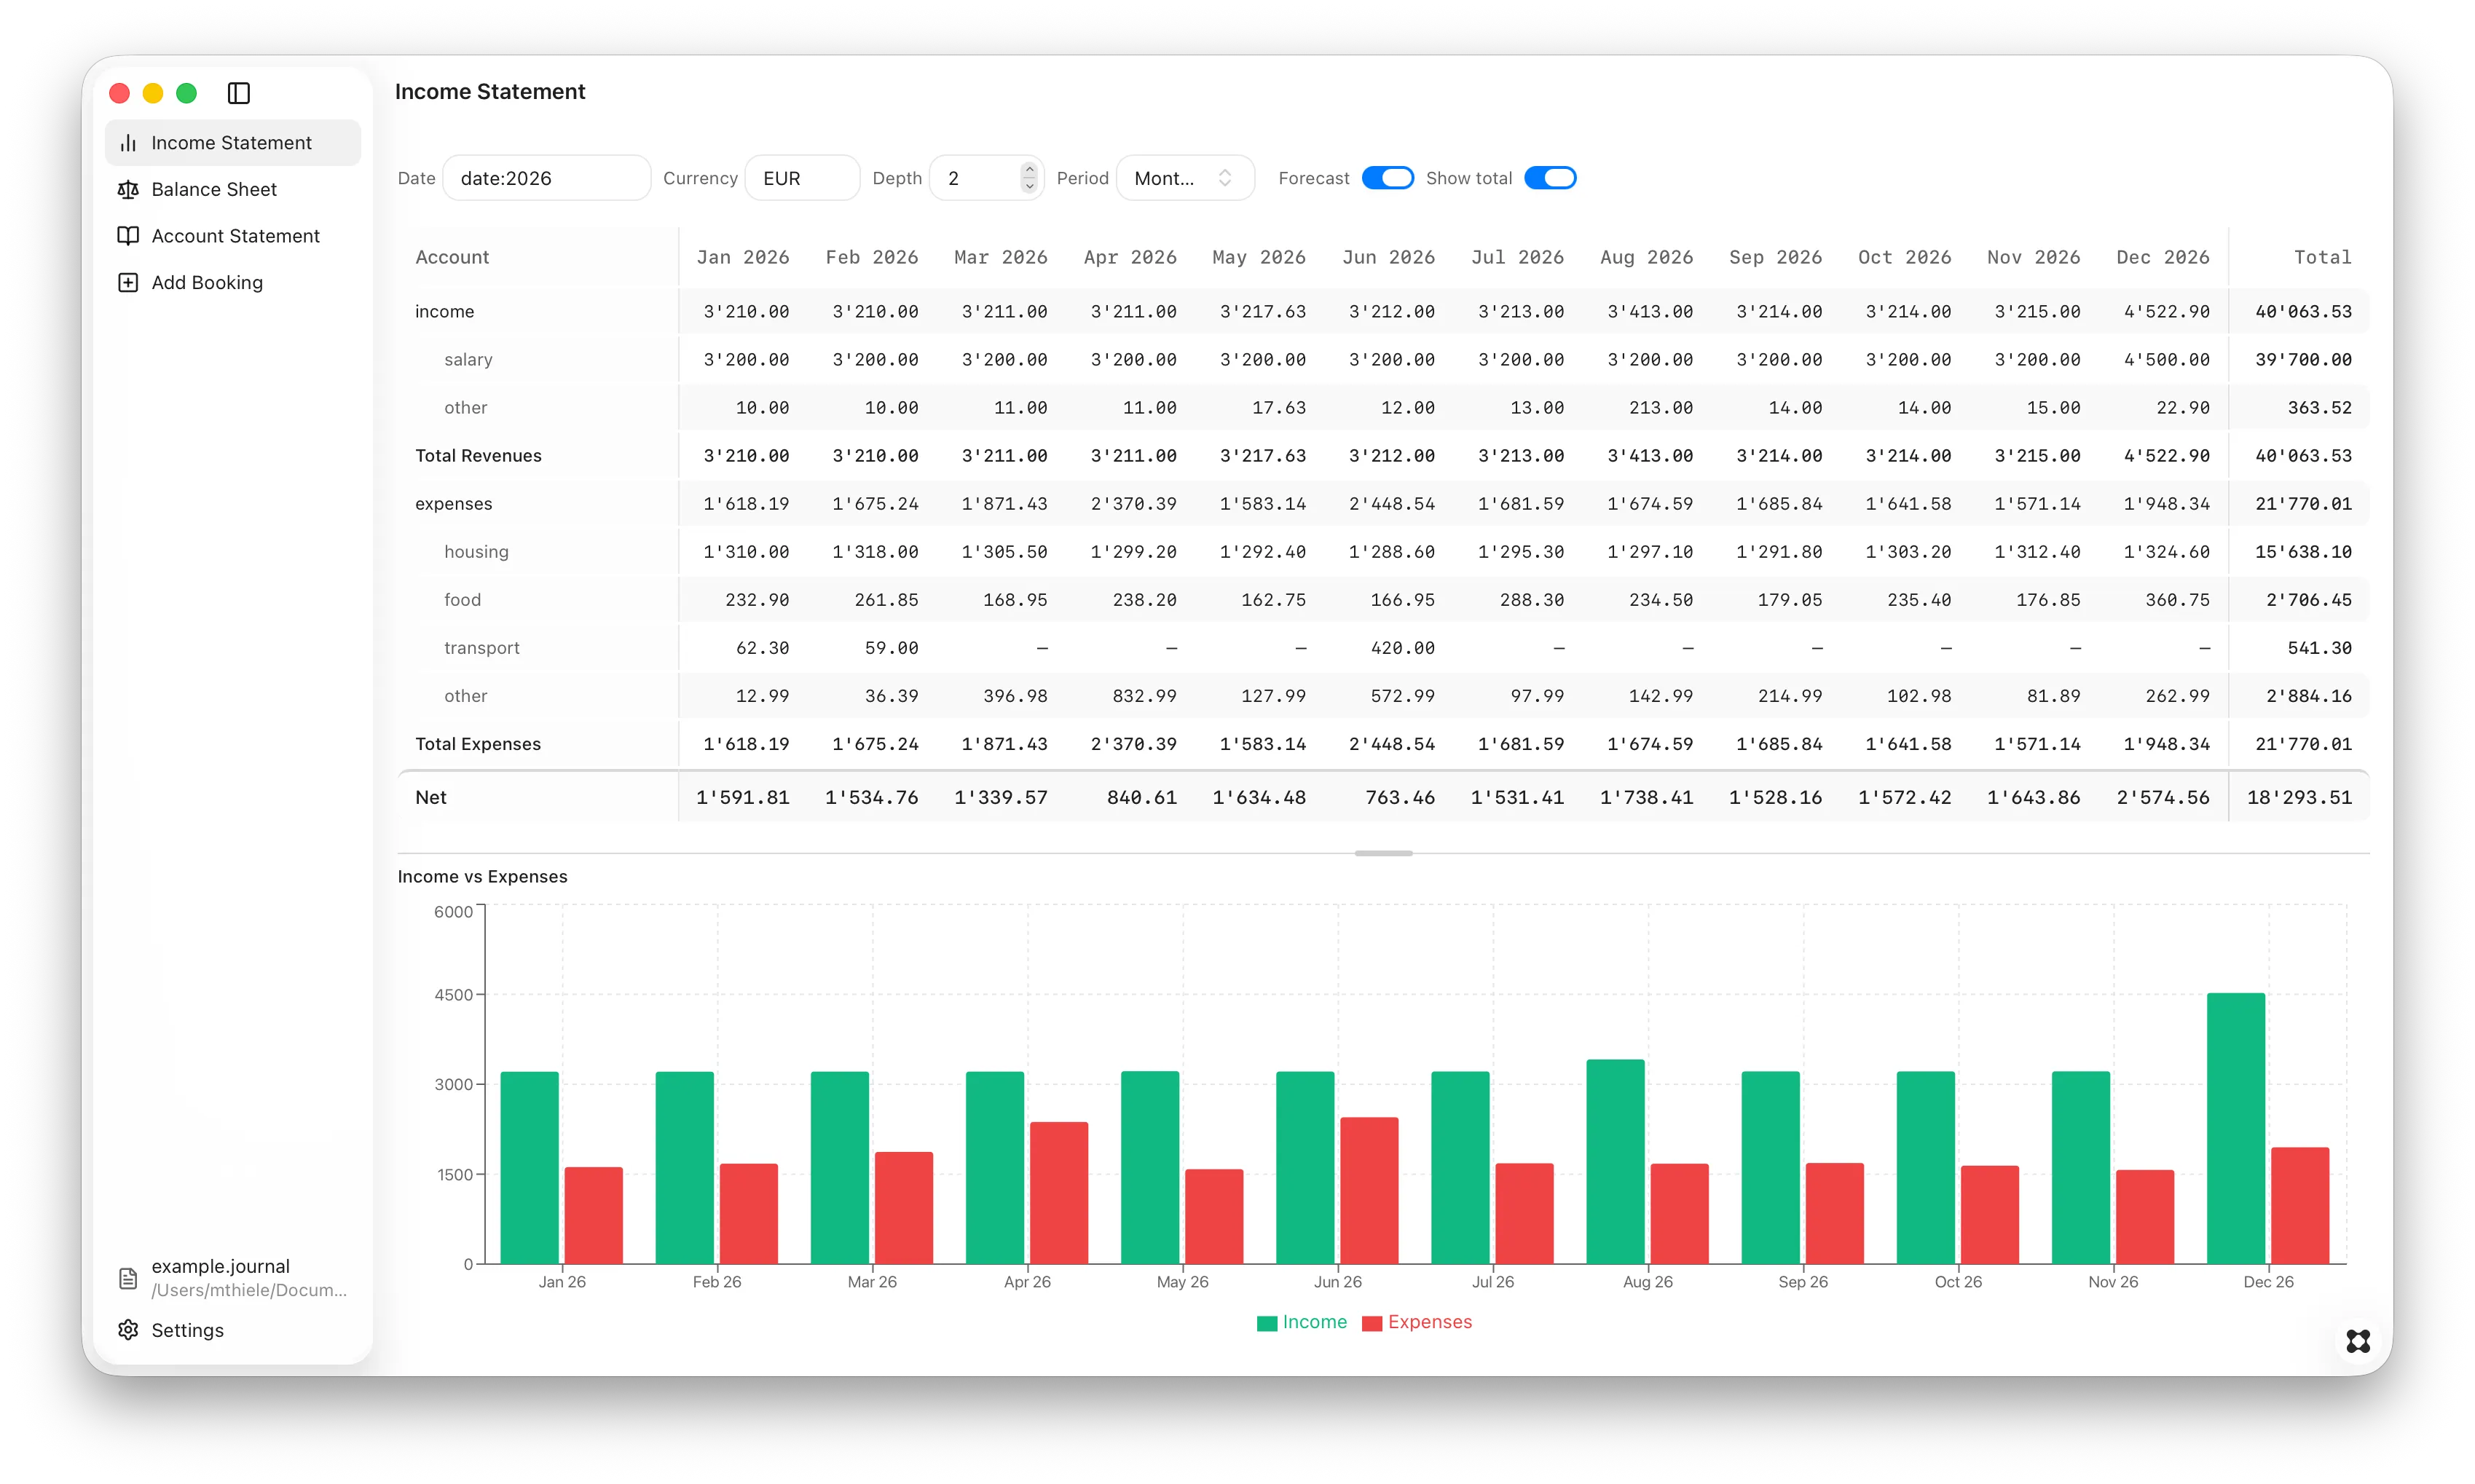Screen dimensions: 2475x1484
Task: Click the splitter handle above the chart
Action: tap(1383, 853)
